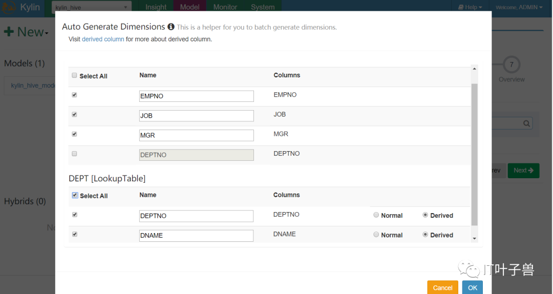Open the derived column link
The height and width of the screenshot is (294, 553).
[103, 39]
